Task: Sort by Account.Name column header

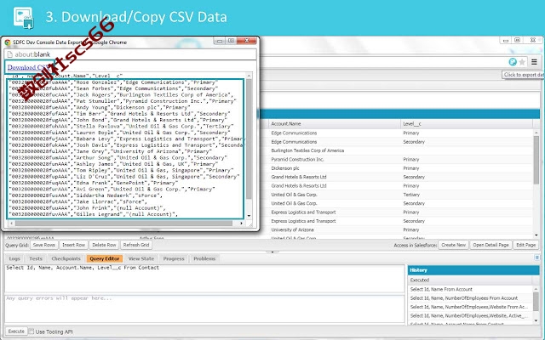Action: pos(334,124)
